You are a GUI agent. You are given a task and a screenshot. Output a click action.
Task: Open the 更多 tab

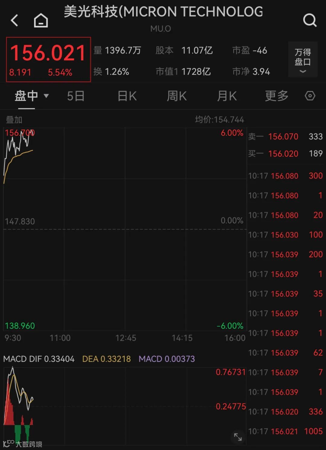point(277,96)
